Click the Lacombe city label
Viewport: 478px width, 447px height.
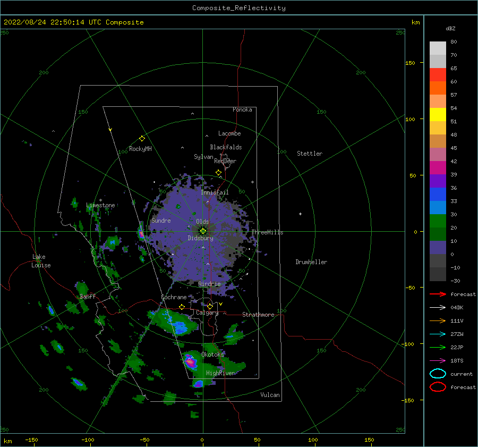[229, 133]
